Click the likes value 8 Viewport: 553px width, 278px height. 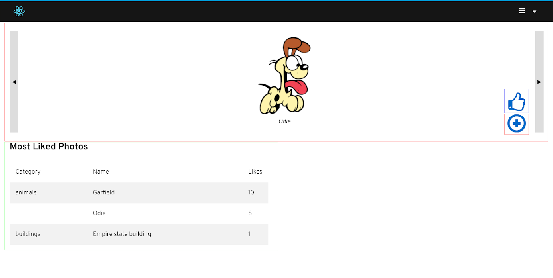click(250, 213)
